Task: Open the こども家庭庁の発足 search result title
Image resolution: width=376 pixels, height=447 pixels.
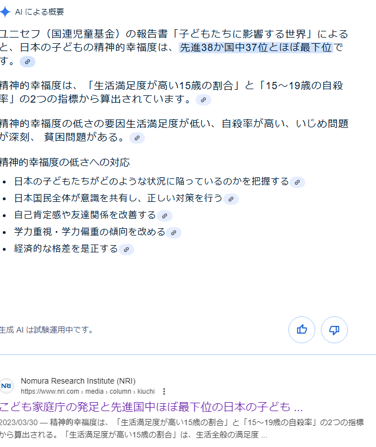Action: [x=151, y=407]
